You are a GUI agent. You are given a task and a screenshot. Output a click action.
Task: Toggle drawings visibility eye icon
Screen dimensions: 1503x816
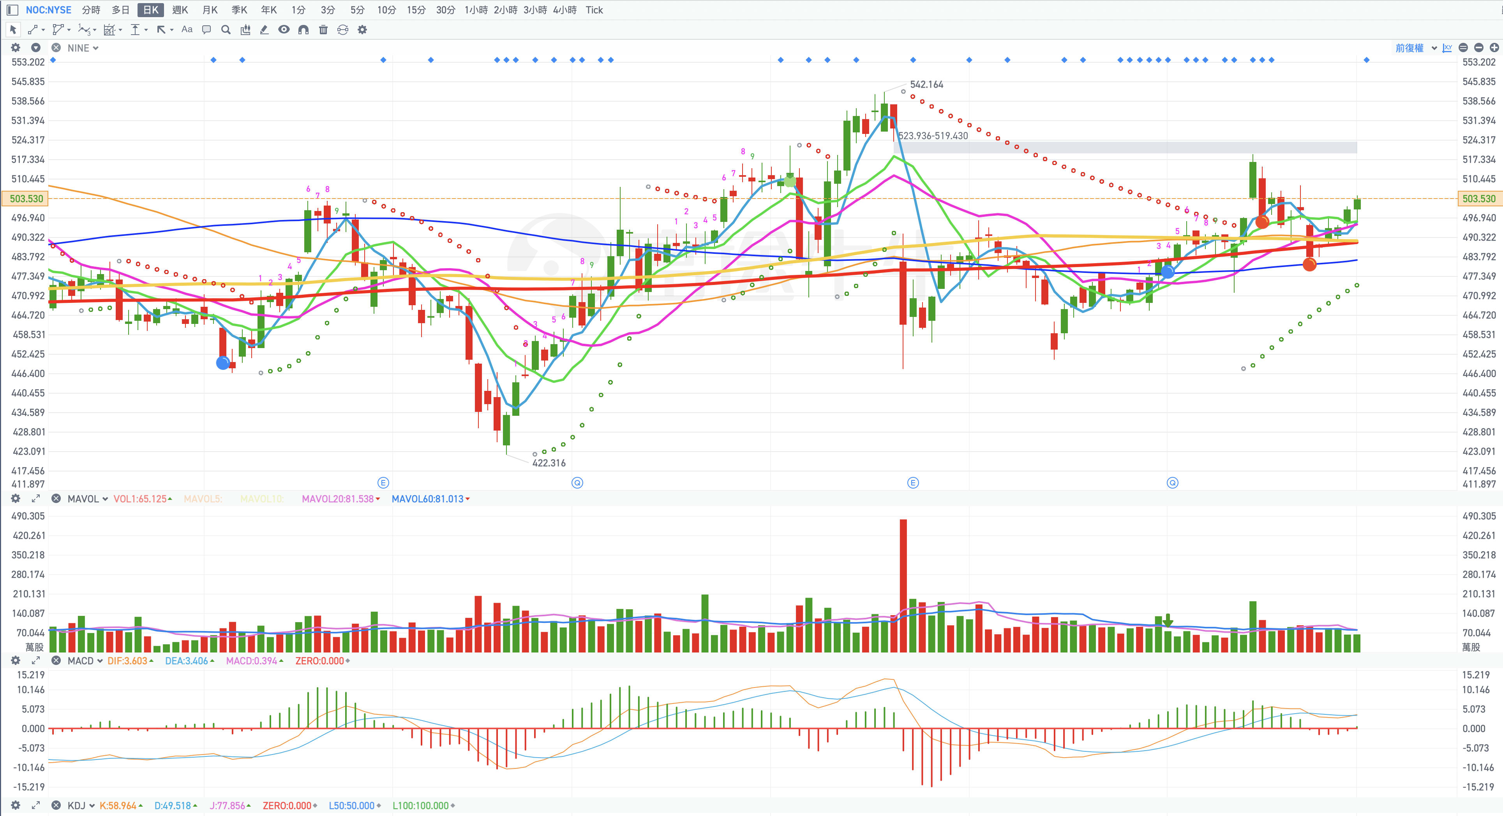[284, 30]
